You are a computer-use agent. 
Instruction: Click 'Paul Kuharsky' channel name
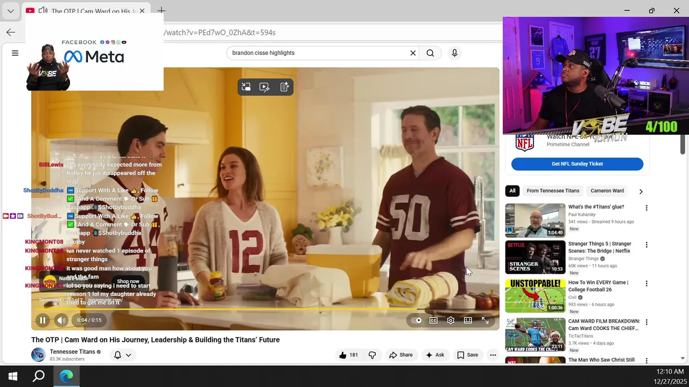coord(582,214)
